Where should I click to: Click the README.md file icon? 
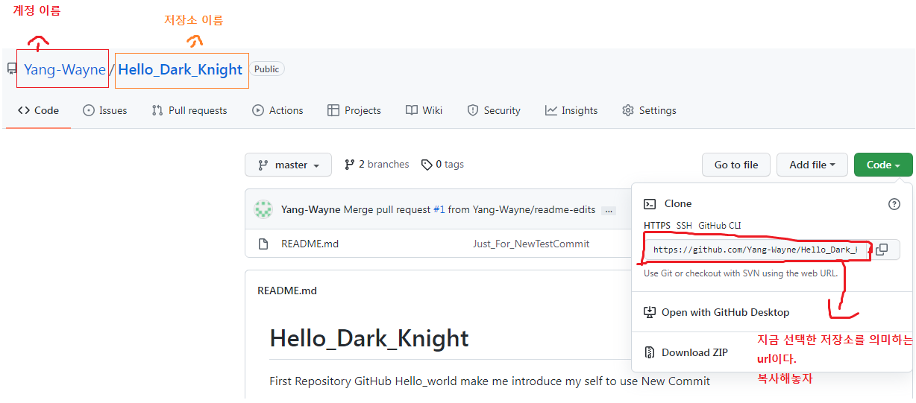click(x=263, y=244)
